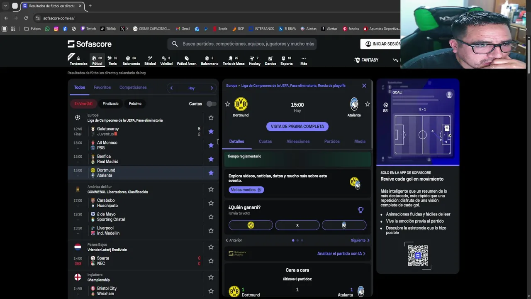531x299 pixels.
Task: Open the Partidos tab
Action: click(x=332, y=142)
